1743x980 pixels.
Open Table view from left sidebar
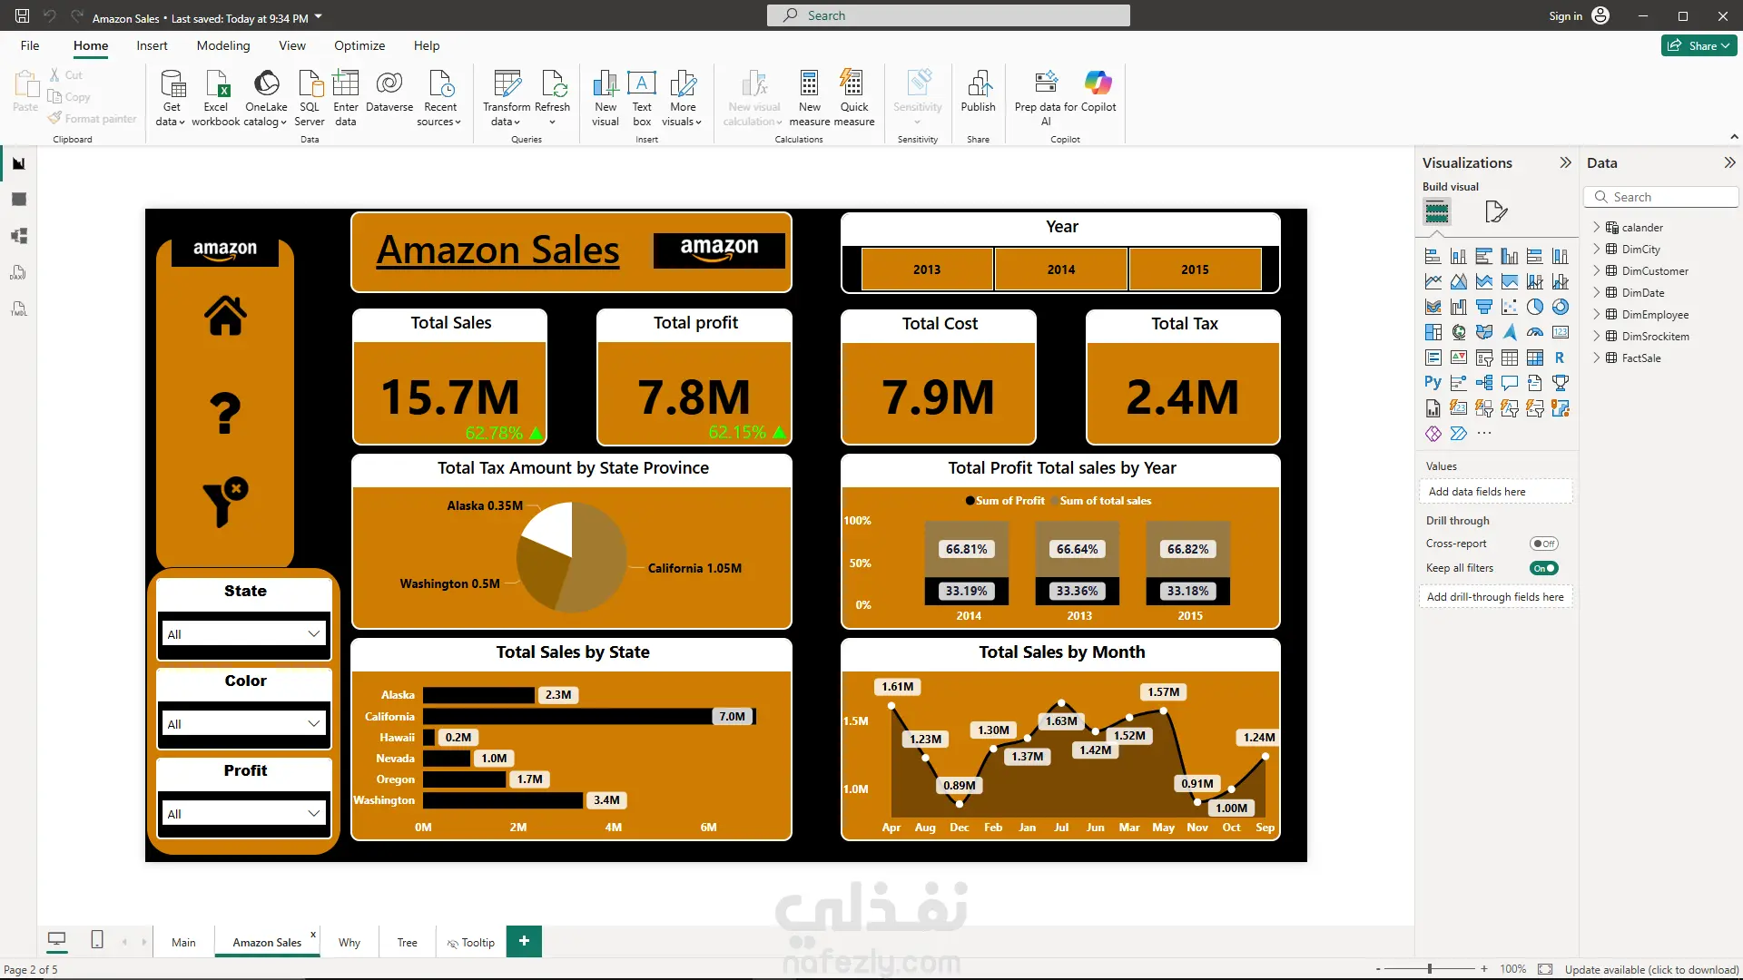coord(19,200)
